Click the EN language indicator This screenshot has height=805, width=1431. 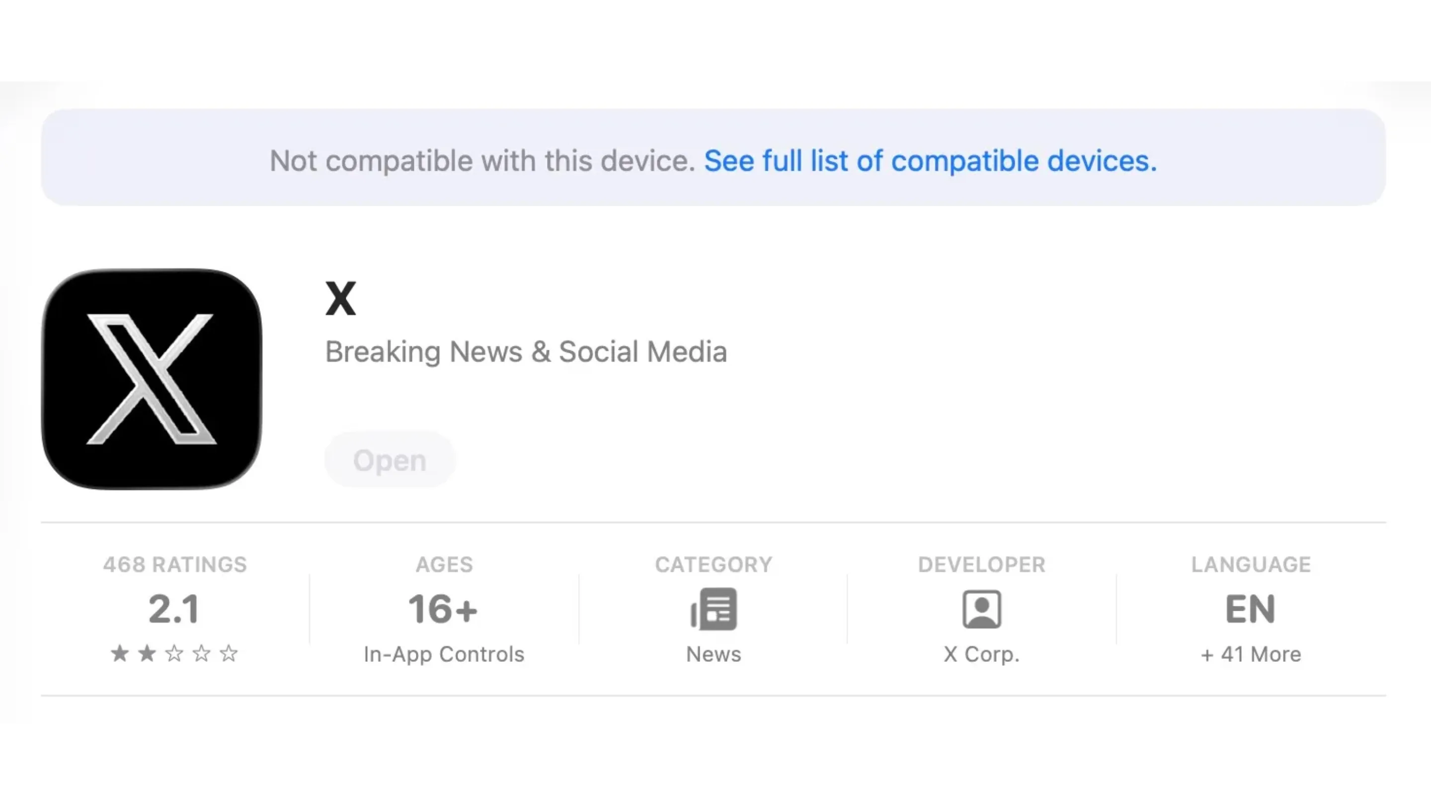pyautogui.click(x=1251, y=609)
